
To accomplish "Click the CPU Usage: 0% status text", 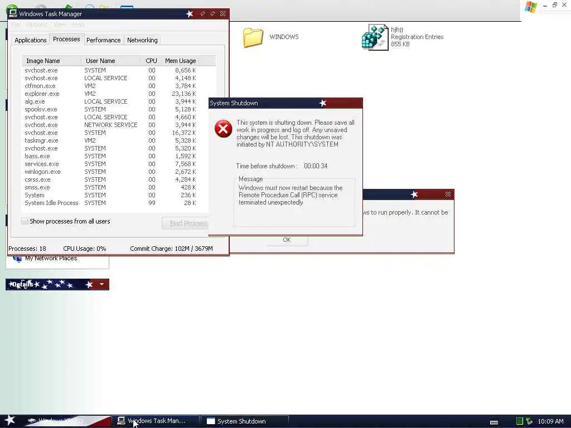I will [x=85, y=249].
